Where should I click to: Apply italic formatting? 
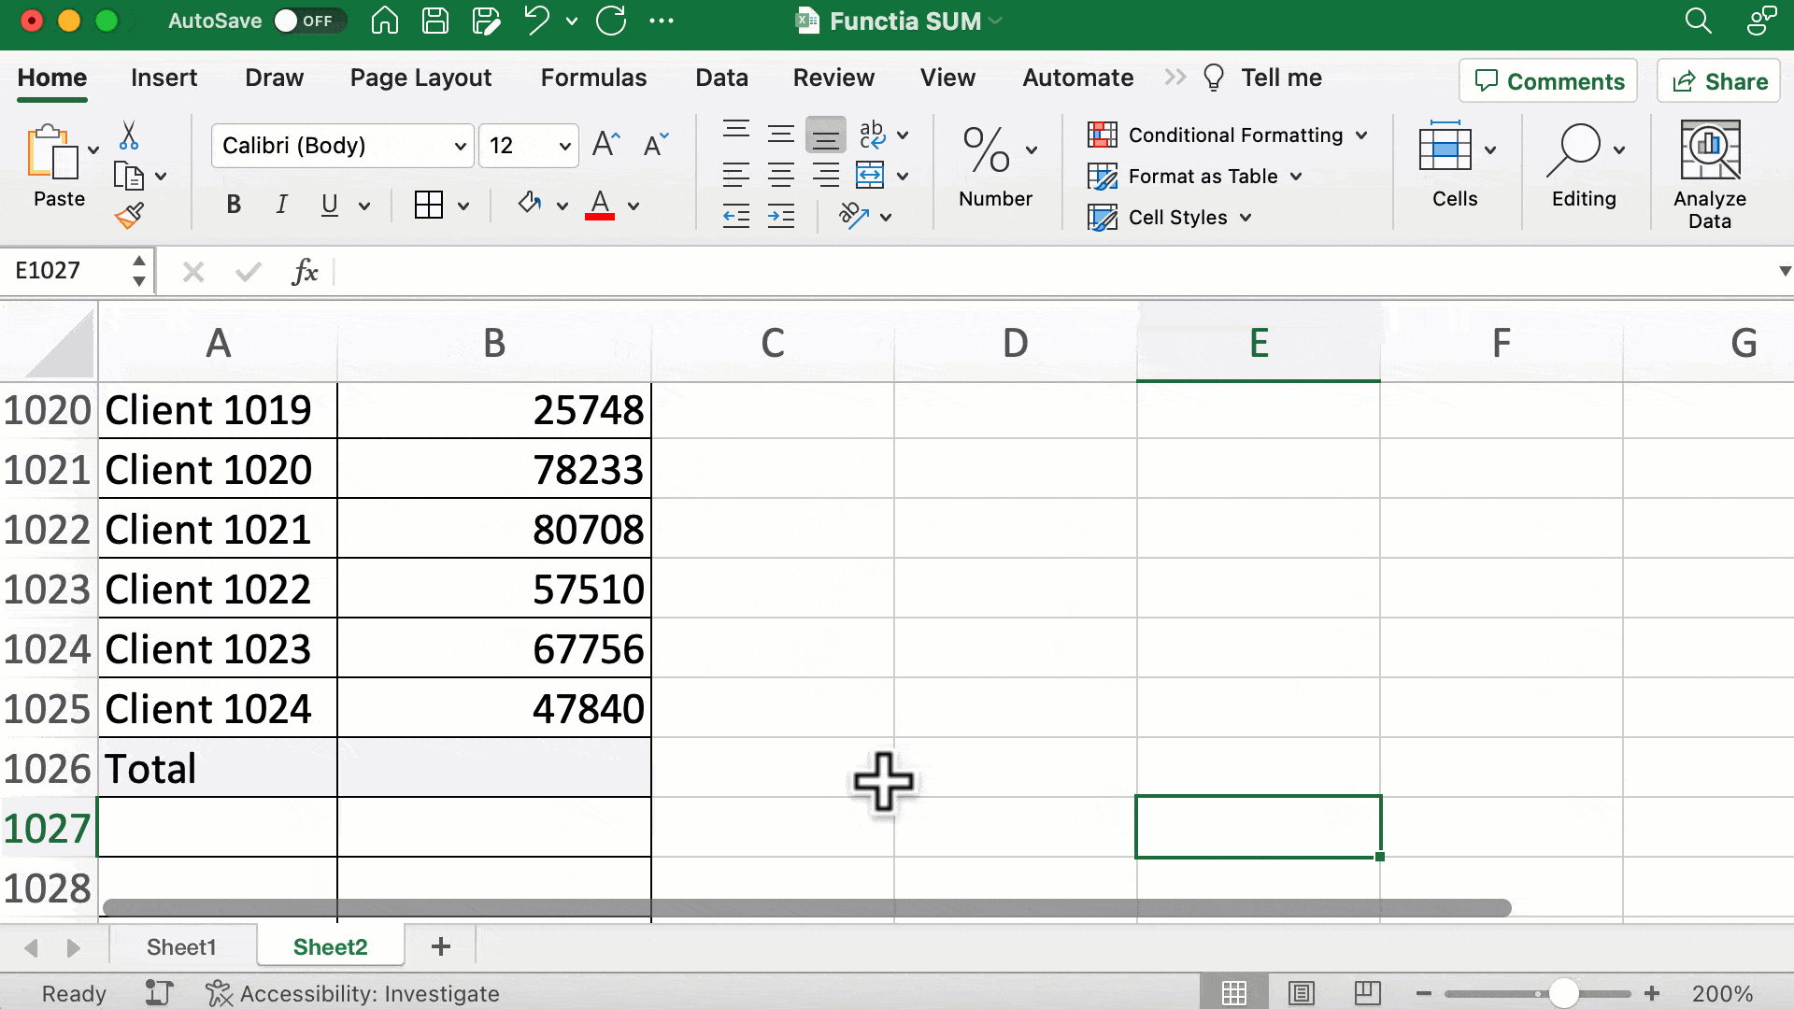pyautogui.click(x=281, y=205)
